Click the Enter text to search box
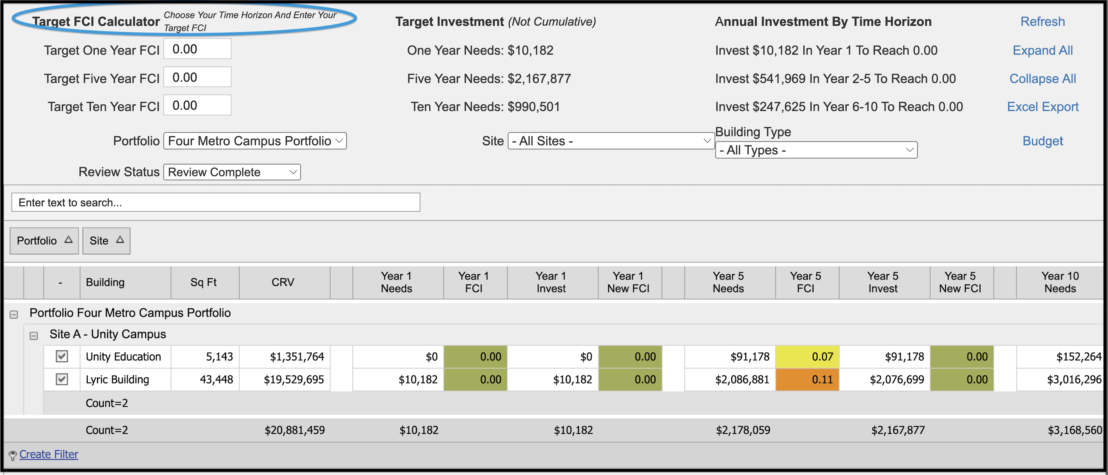This screenshot has height=475, width=1108. tap(215, 202)
